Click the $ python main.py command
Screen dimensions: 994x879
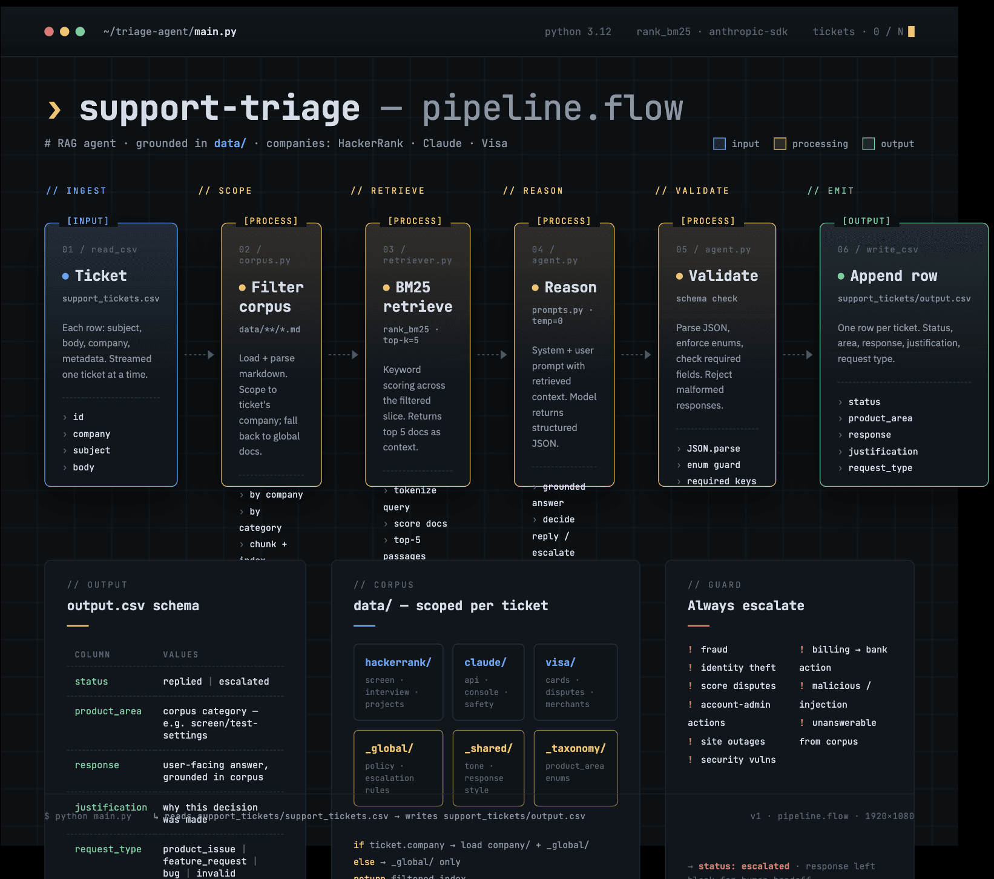coord(88,816)
